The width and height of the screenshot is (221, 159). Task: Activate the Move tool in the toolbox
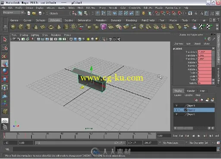[5, 64]
